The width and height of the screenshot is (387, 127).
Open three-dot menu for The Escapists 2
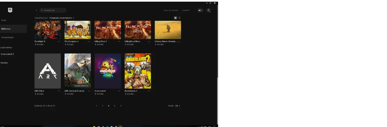pos(89,41)
